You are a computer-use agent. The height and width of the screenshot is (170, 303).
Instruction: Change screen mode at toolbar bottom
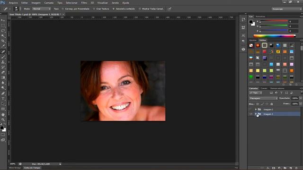tap(3, 140)
